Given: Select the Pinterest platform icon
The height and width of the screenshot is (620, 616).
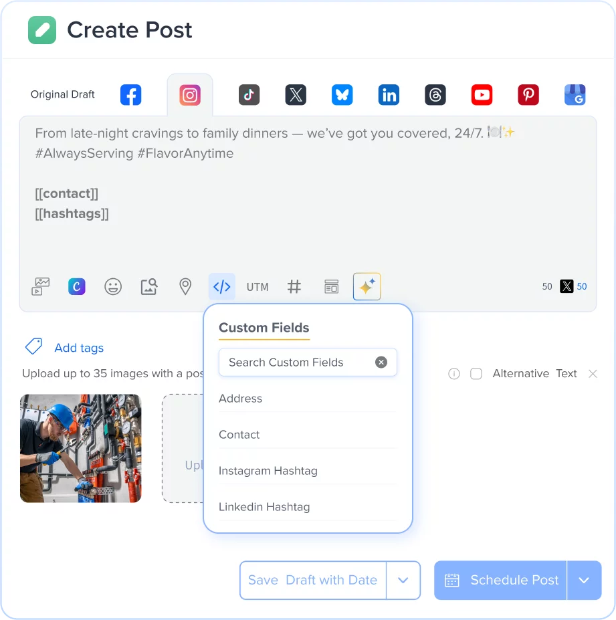Looking at the screenshot, I should (528, 94).
